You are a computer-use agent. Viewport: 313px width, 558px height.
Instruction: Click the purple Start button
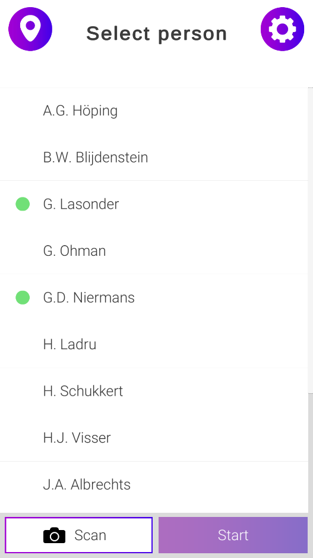click(233, 535)
